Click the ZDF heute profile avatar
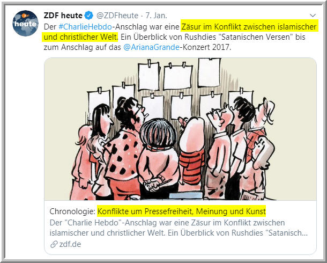 [25, 23]
